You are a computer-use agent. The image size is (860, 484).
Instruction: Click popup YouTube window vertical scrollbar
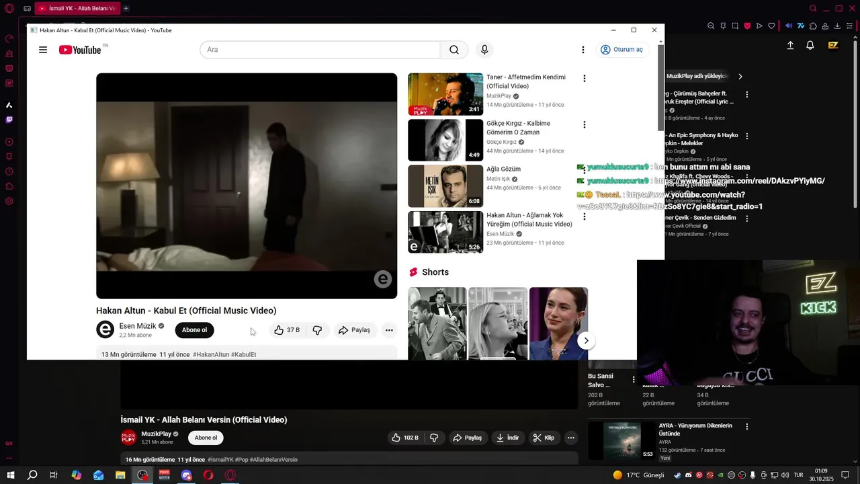click(x=661, y=87)
